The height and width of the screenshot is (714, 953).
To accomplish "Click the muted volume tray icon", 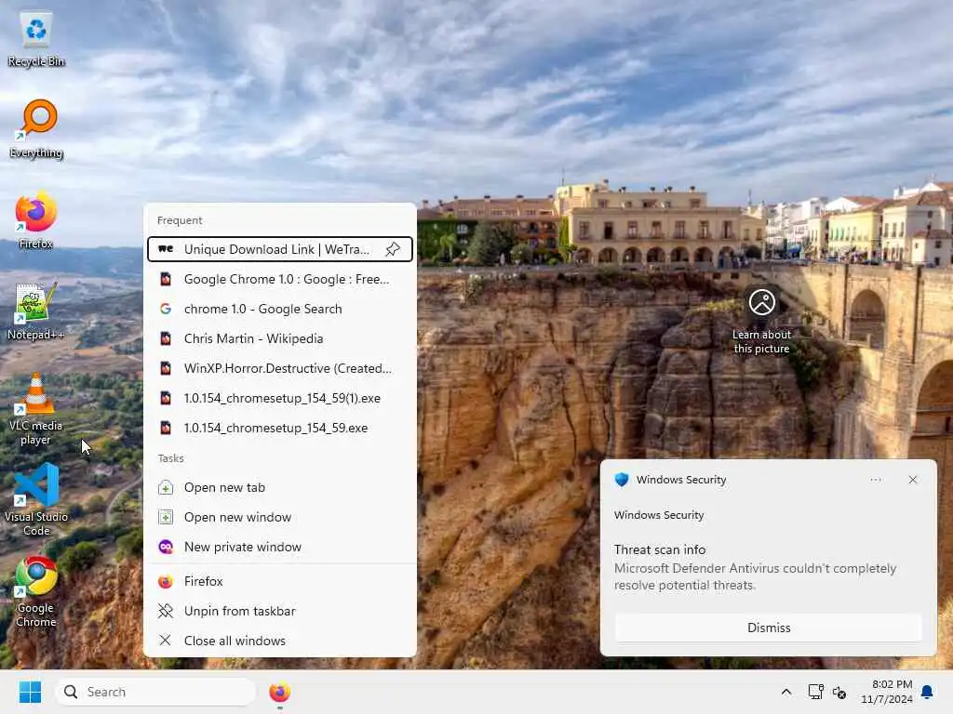I will point(839,692).
